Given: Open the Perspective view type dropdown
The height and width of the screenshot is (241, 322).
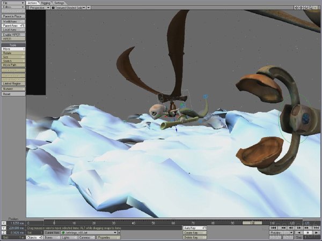Looking at the screenshot, I should [39, 7].
